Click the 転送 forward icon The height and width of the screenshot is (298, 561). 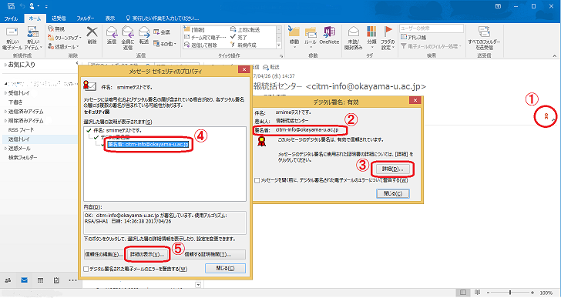click(144, 32)
